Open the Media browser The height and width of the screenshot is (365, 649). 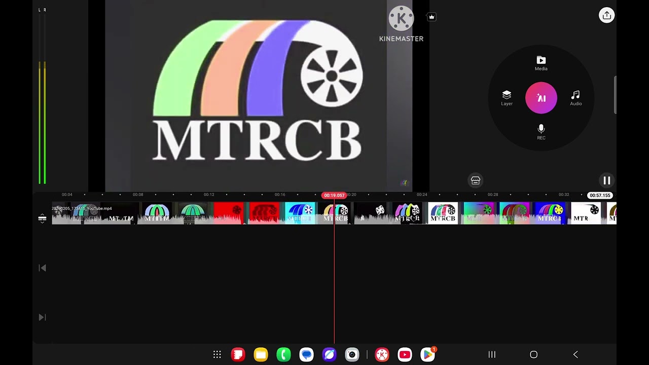pos(541,63)
